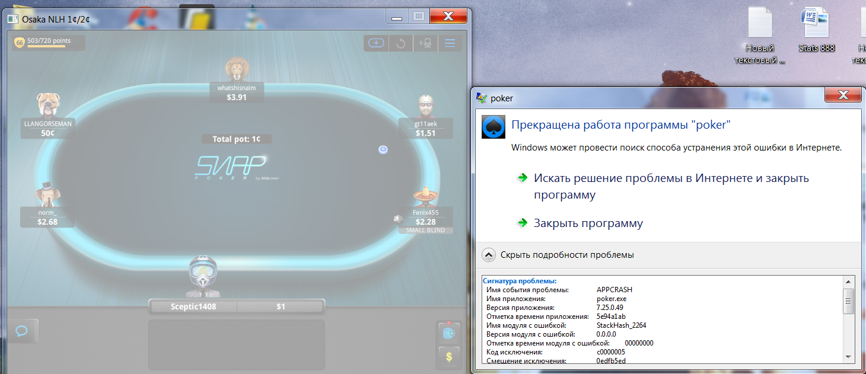Click the gt11aek $1.51 name plate
866x374 pixels.
pyautogui.click(x=425, y=129)
